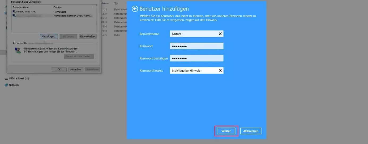This screenshot has height=144, width=368.
Task: Focus the Kennwort password field
Action: click(196, 46)
